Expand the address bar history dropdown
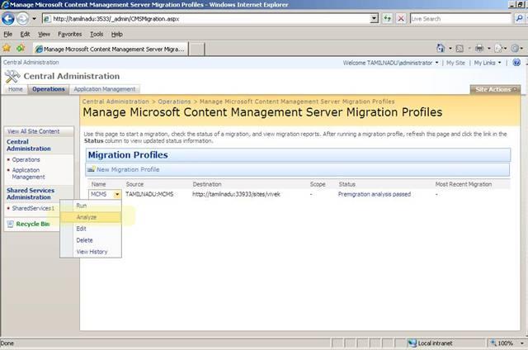The image size is (528, 350). click(x=374, y=18)
